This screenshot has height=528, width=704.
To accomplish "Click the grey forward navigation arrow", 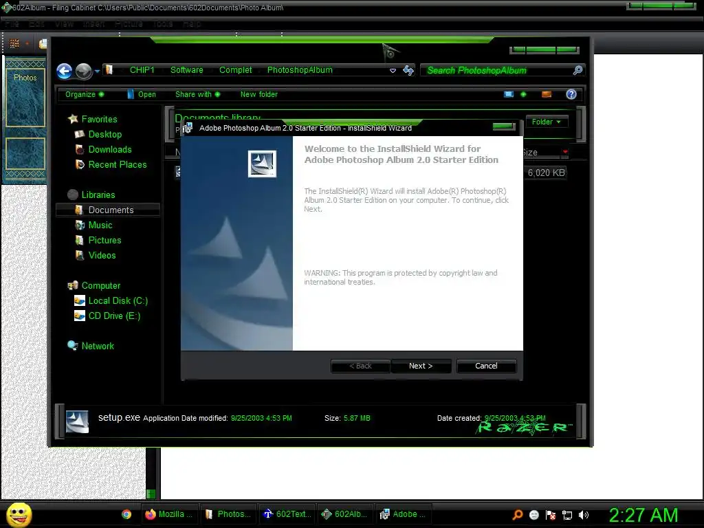I will pyautogui.click(x=83, y=71).
